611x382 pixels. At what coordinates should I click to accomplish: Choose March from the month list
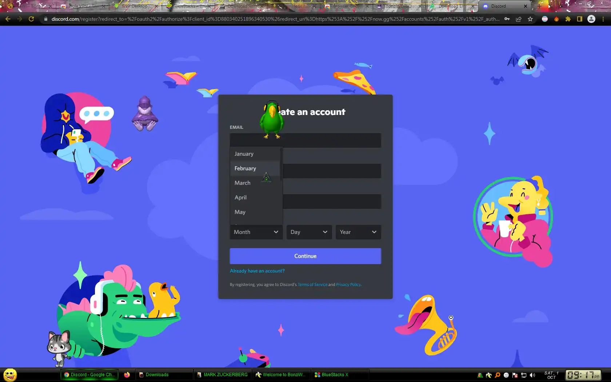[255, 183]
